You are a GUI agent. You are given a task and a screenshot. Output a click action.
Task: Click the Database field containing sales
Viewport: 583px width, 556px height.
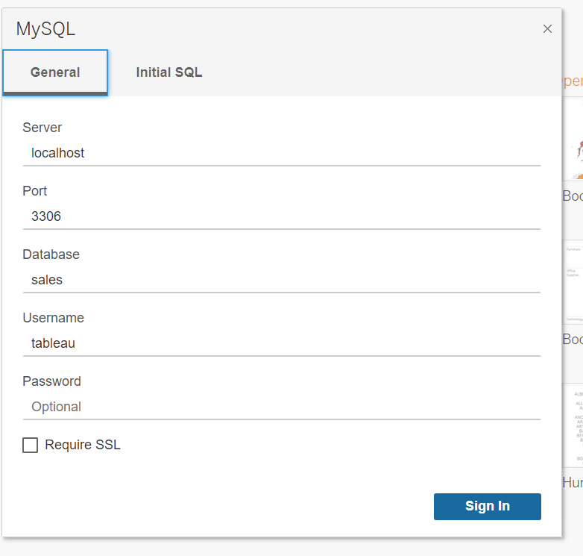click(282, 280)
